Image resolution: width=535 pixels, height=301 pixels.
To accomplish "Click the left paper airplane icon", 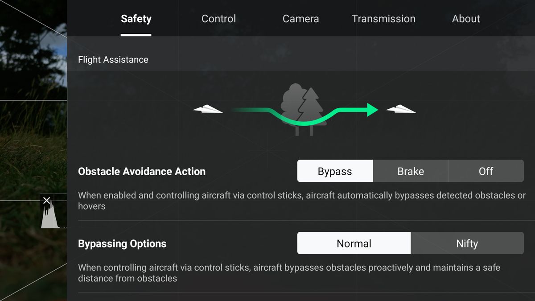I will 208,109.
